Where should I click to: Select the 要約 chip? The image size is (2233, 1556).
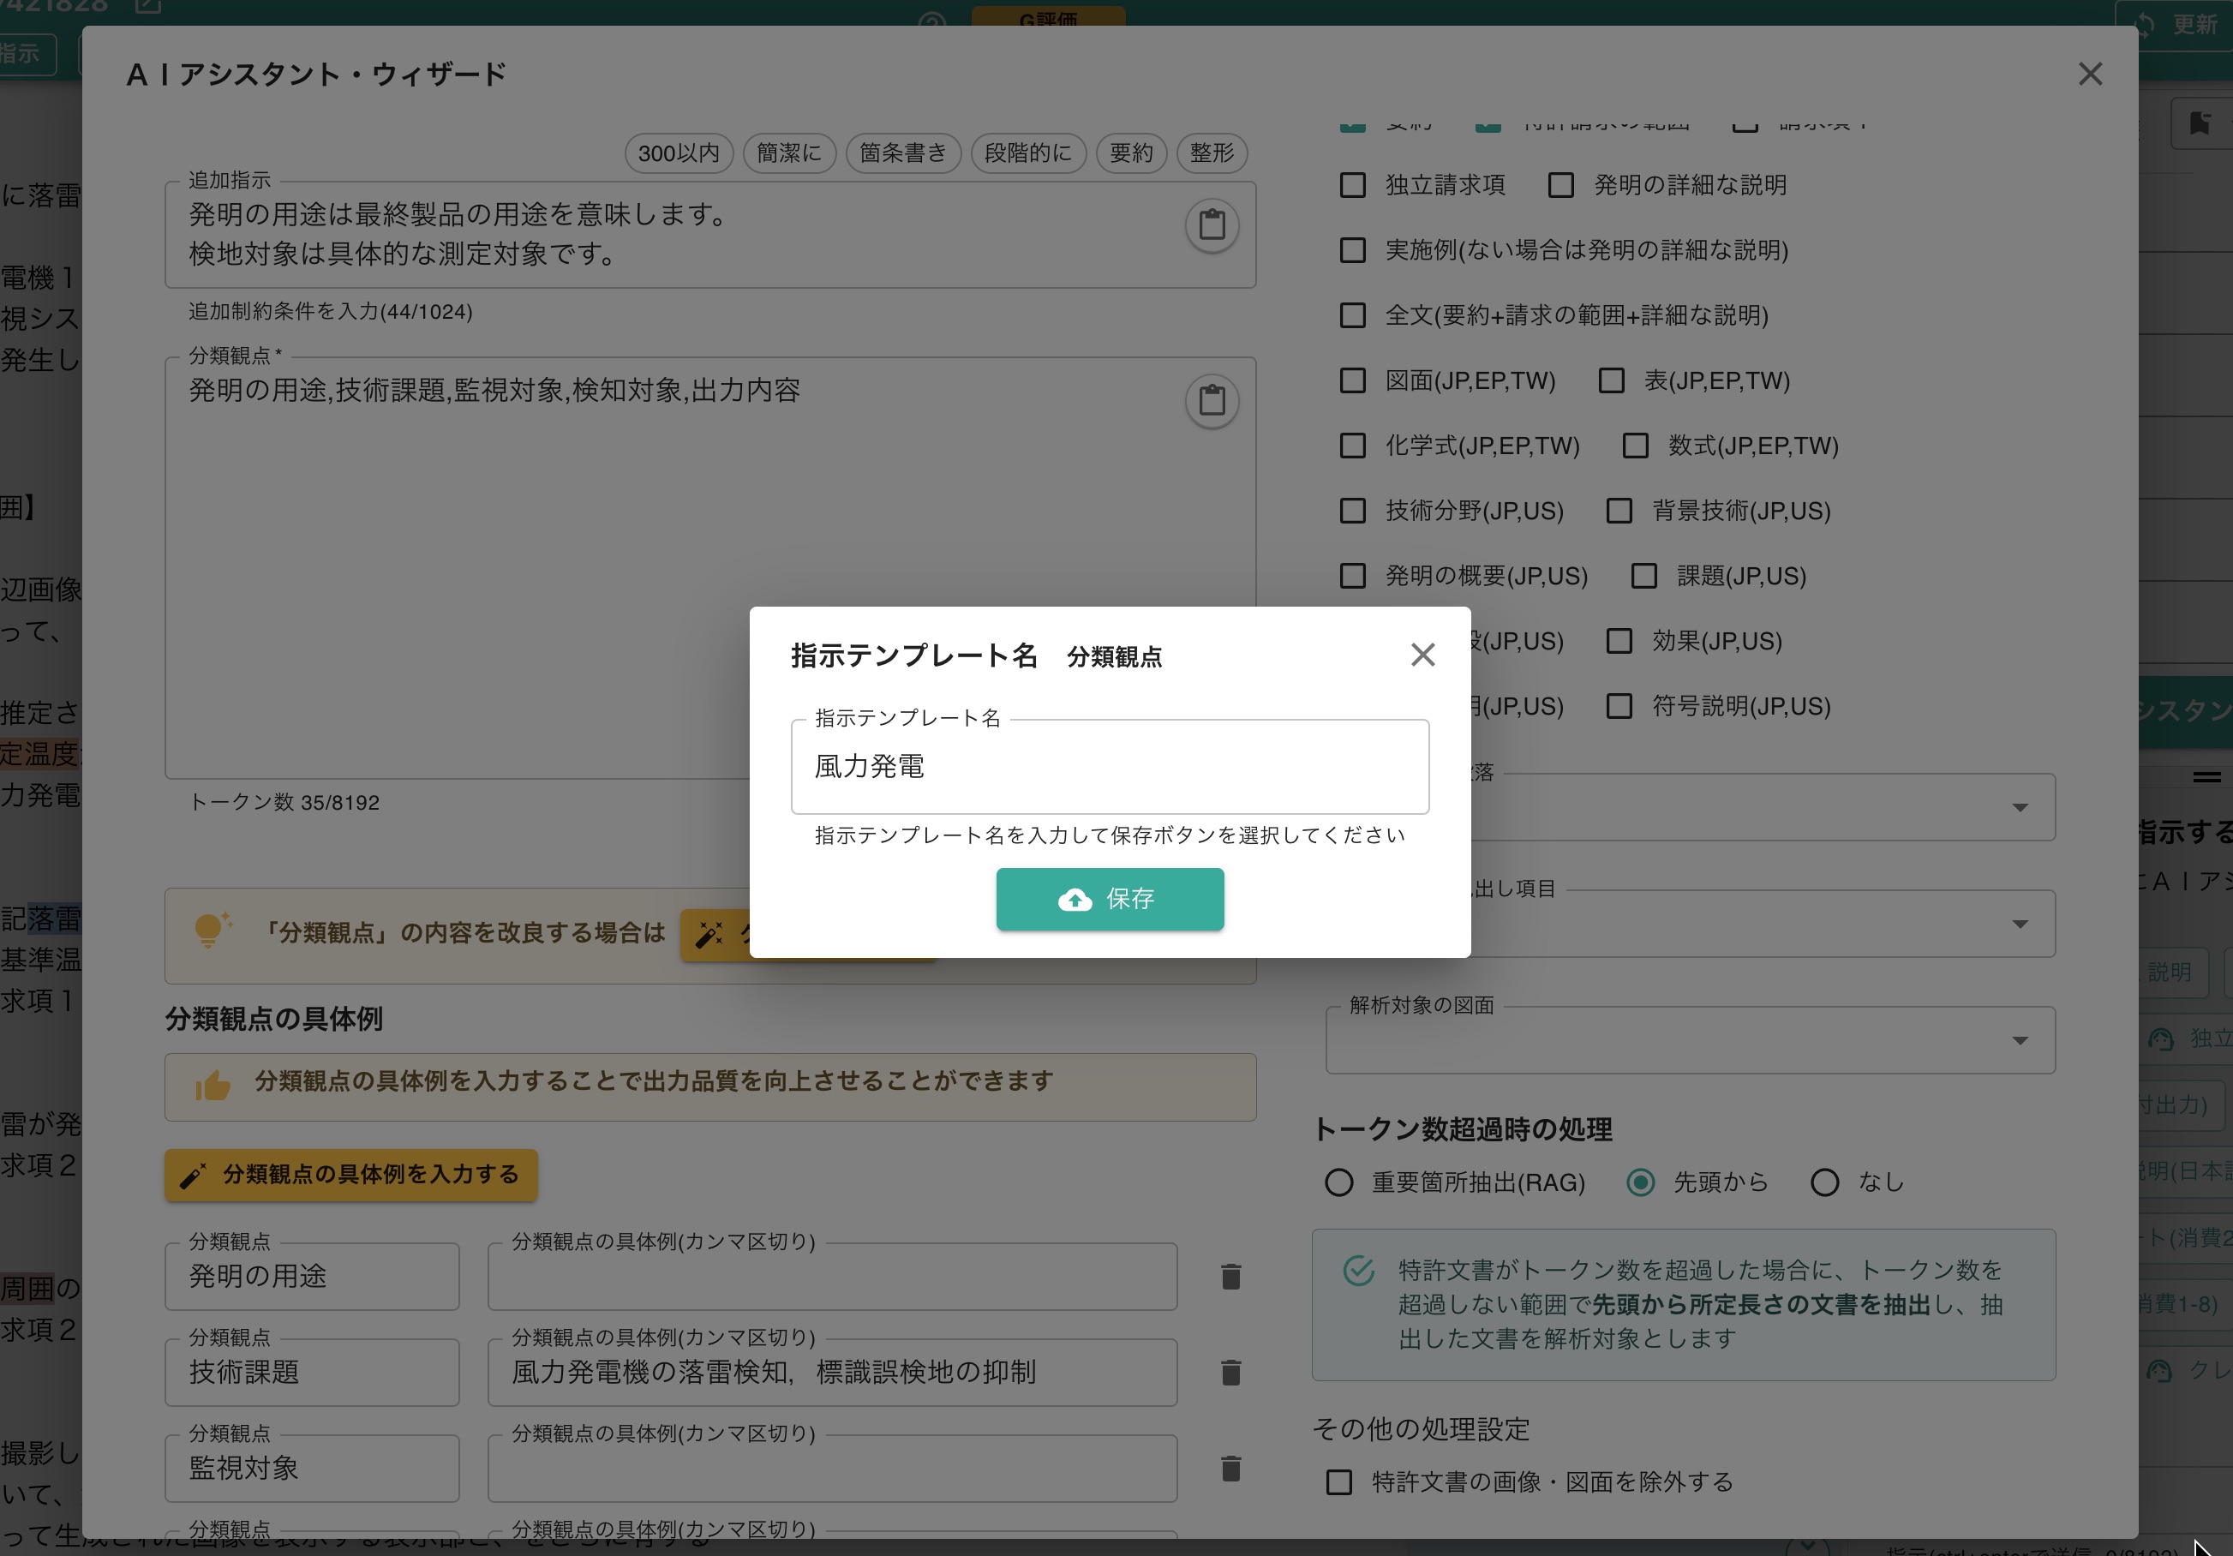coord(1131,153)
